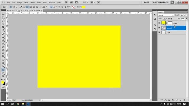Image resolution: width=189 pixels, height=106 pixels.
Task: Open the Window menu
Action: [52, 2]
